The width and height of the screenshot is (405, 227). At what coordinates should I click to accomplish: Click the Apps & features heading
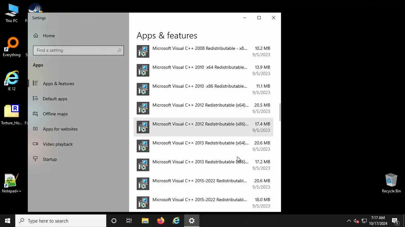pos(167,35)
